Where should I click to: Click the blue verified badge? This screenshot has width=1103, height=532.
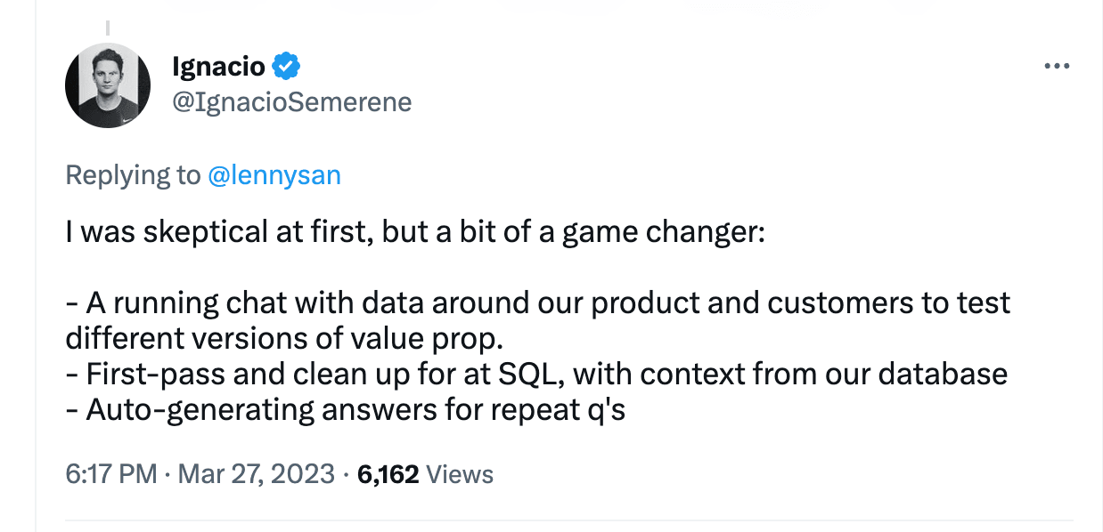pyautogui.click(x=285, y=66)
